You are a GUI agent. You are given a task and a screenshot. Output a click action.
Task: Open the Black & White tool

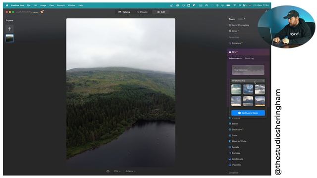pos(237,141)
